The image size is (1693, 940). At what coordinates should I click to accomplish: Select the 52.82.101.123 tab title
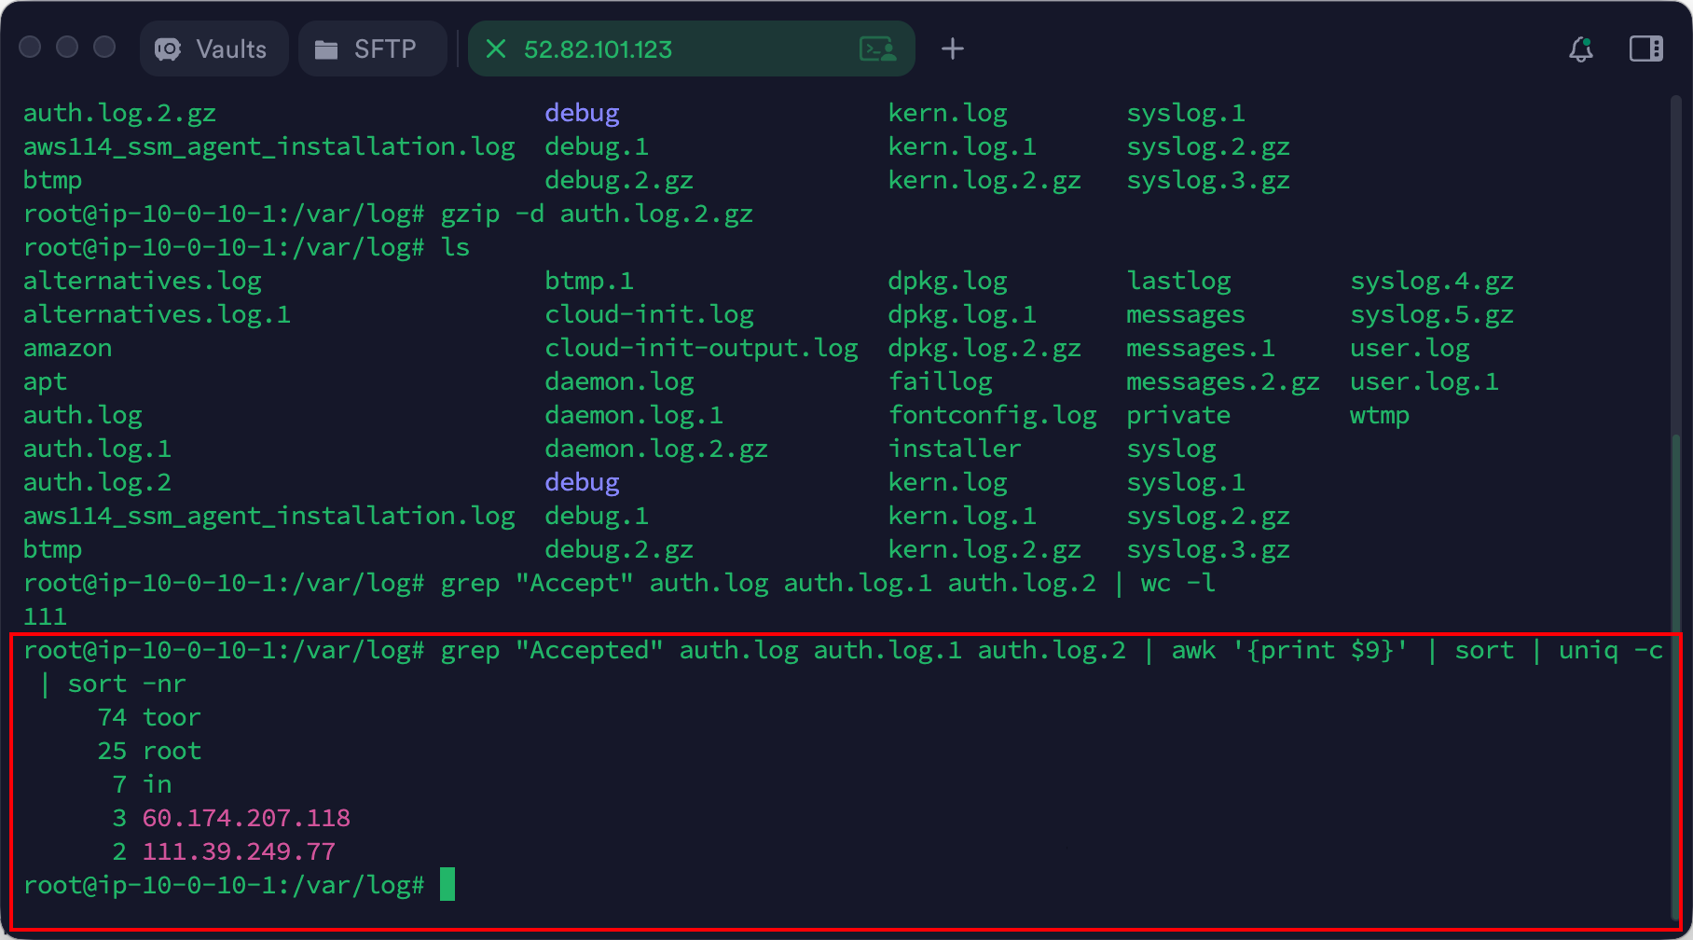(x=598, y=49)
